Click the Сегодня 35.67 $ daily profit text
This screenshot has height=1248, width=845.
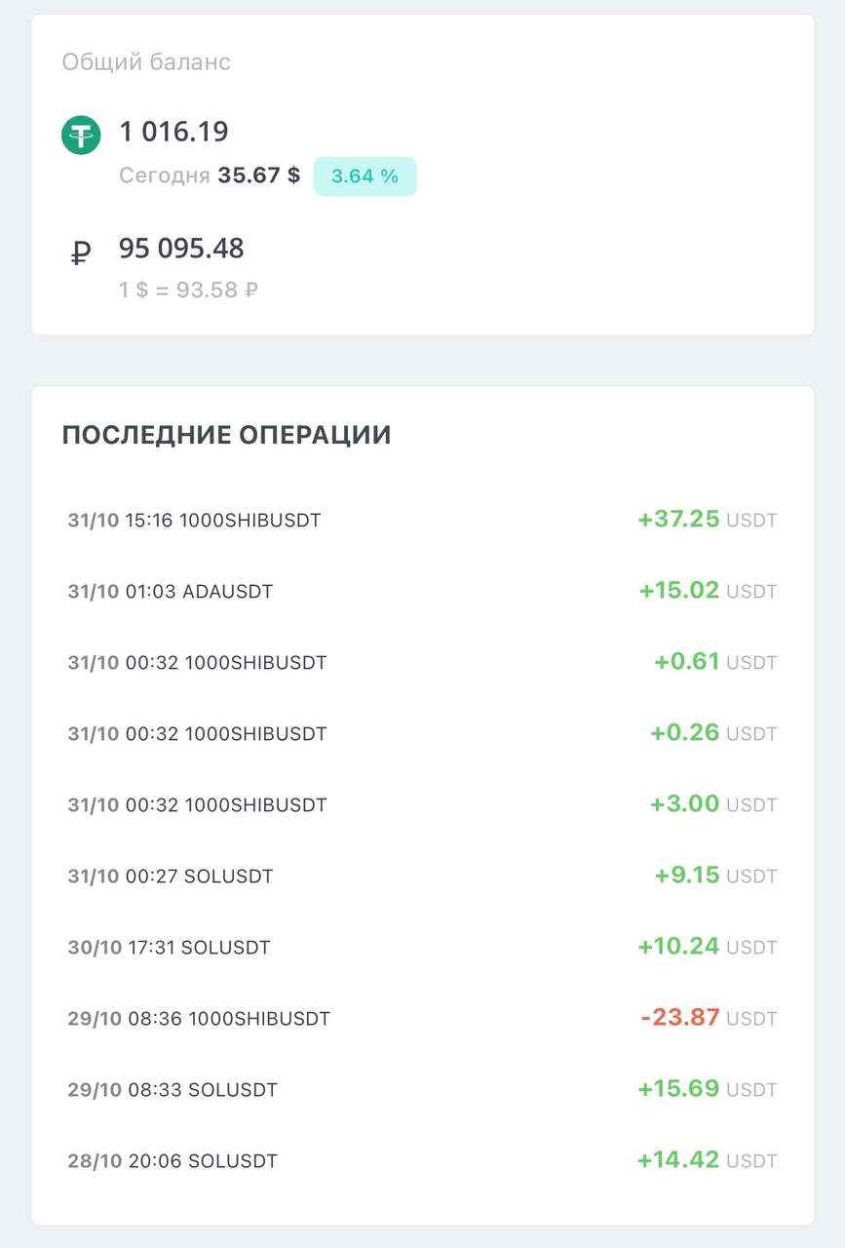[210, 175]
